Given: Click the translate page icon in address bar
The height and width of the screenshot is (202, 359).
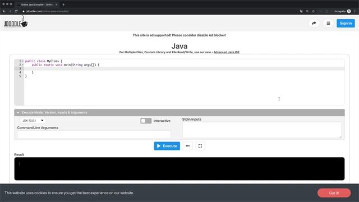Looking at the screenshot, I should tap(301, 11).
